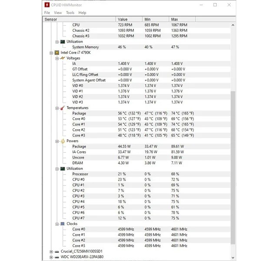Click the Temperatures thermometer icon
278x261 pixels.
point(63,108)
